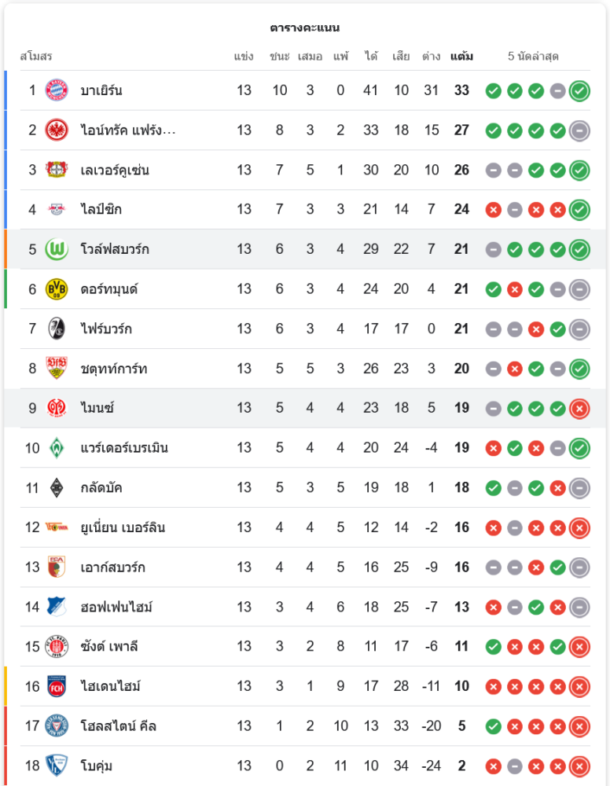
Task: Click Mainz's circled latest loss result icon
Action: tap(579, 408)
